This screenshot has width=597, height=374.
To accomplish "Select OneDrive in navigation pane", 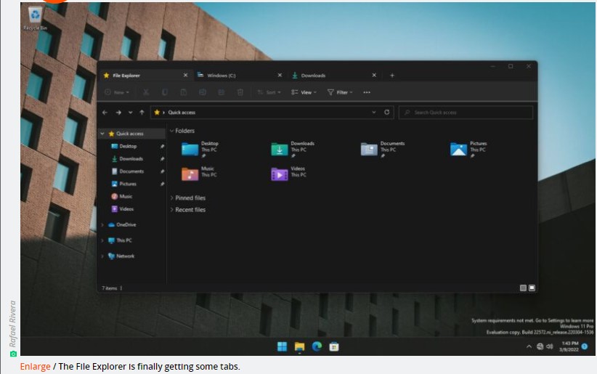I will (122, 224).
